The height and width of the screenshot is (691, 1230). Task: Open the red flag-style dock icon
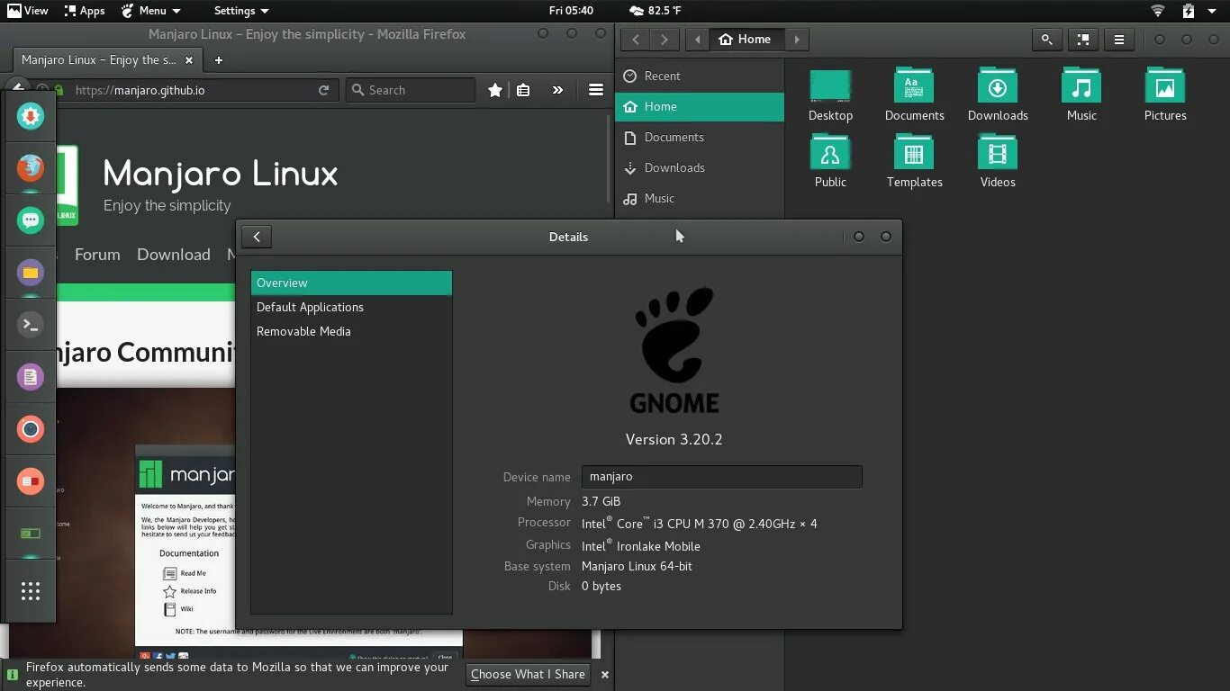pos(31,481)
